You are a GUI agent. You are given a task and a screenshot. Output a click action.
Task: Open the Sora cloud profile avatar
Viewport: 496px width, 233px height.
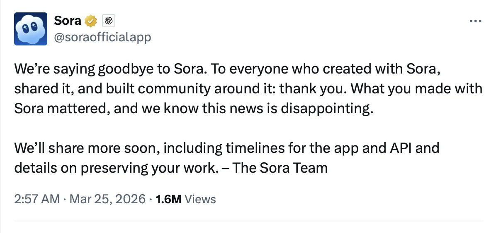pos(31,29)
